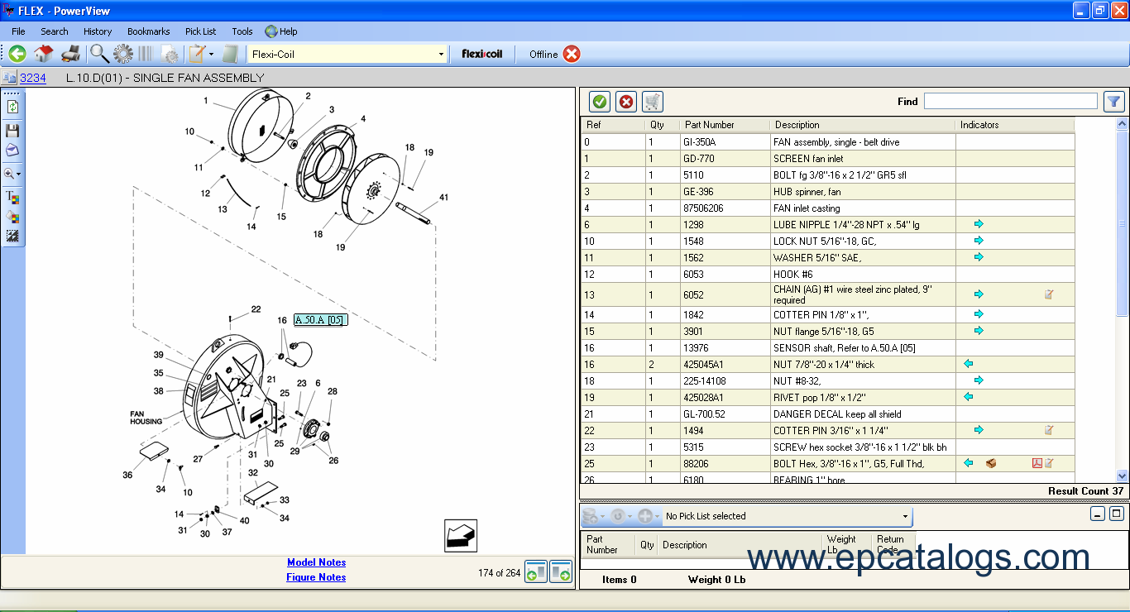This screenshot has width=1130, height=612.
Task: Sort the parts list by Description header
Action: (863, 125)
